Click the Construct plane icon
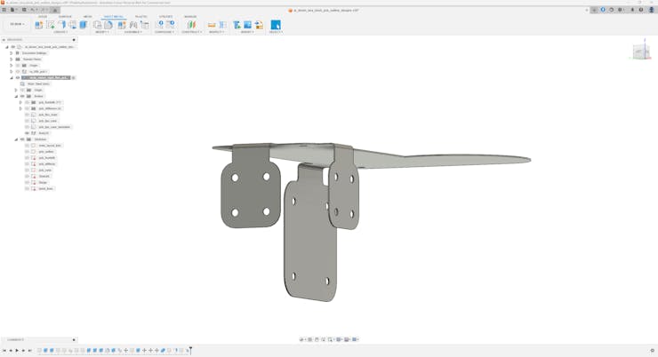 [x=190, y=25]
